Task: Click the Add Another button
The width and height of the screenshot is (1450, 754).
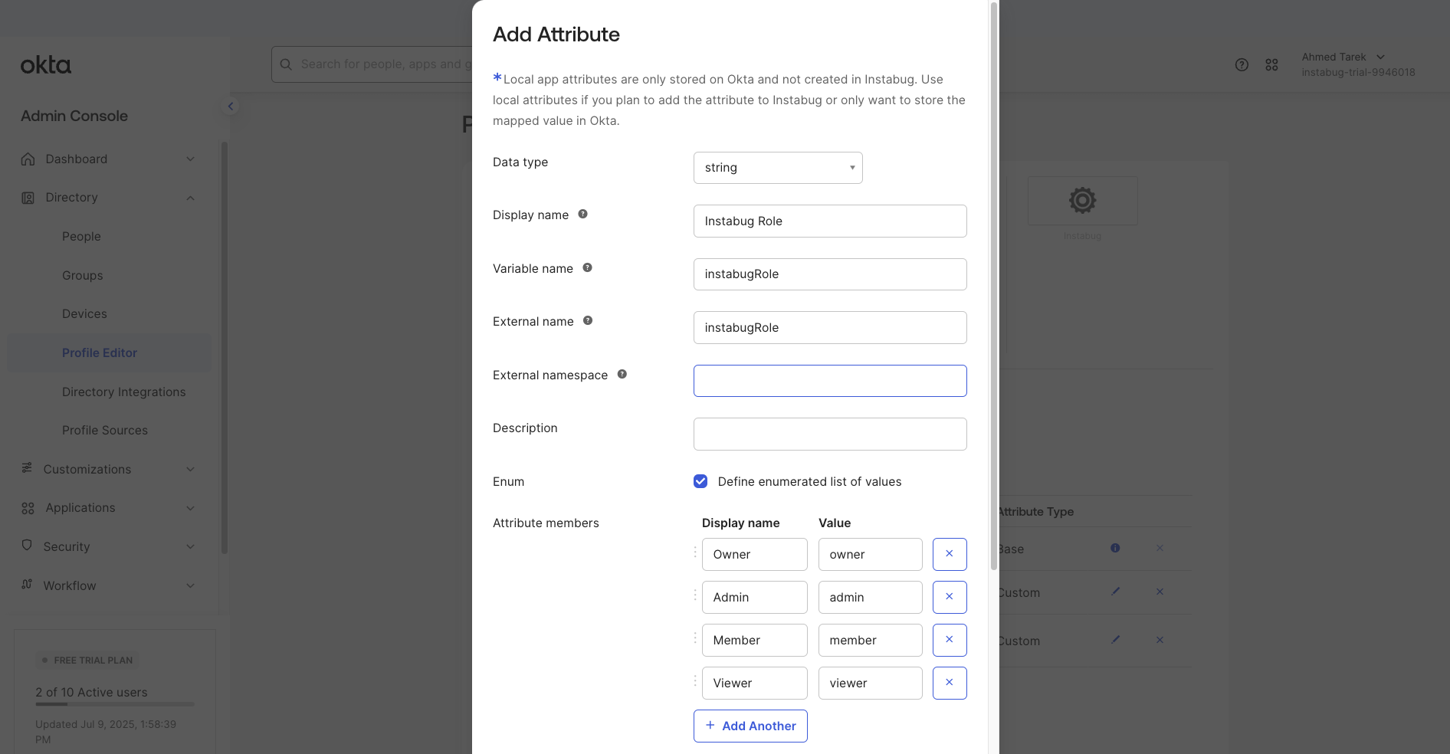Action: point(750,726)
